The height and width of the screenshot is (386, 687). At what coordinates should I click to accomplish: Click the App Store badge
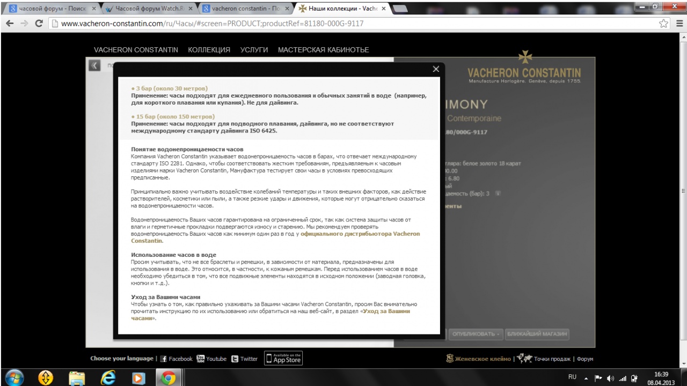[283, 359]
